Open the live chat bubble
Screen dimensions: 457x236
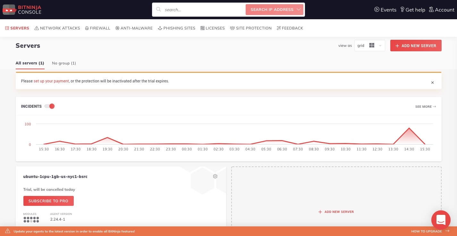click(x=441, y=220)
